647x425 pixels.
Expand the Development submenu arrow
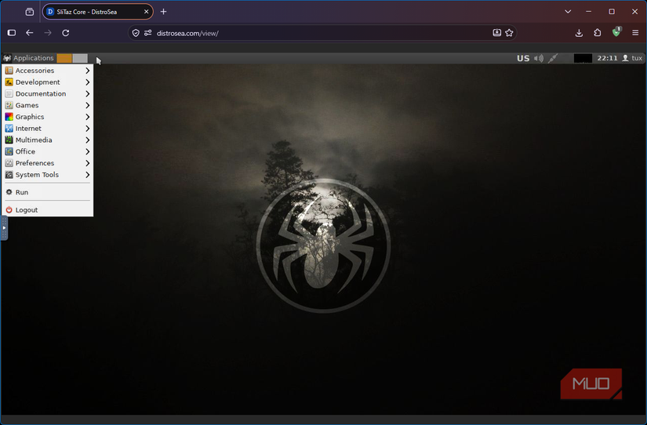(x=88, y=82)
